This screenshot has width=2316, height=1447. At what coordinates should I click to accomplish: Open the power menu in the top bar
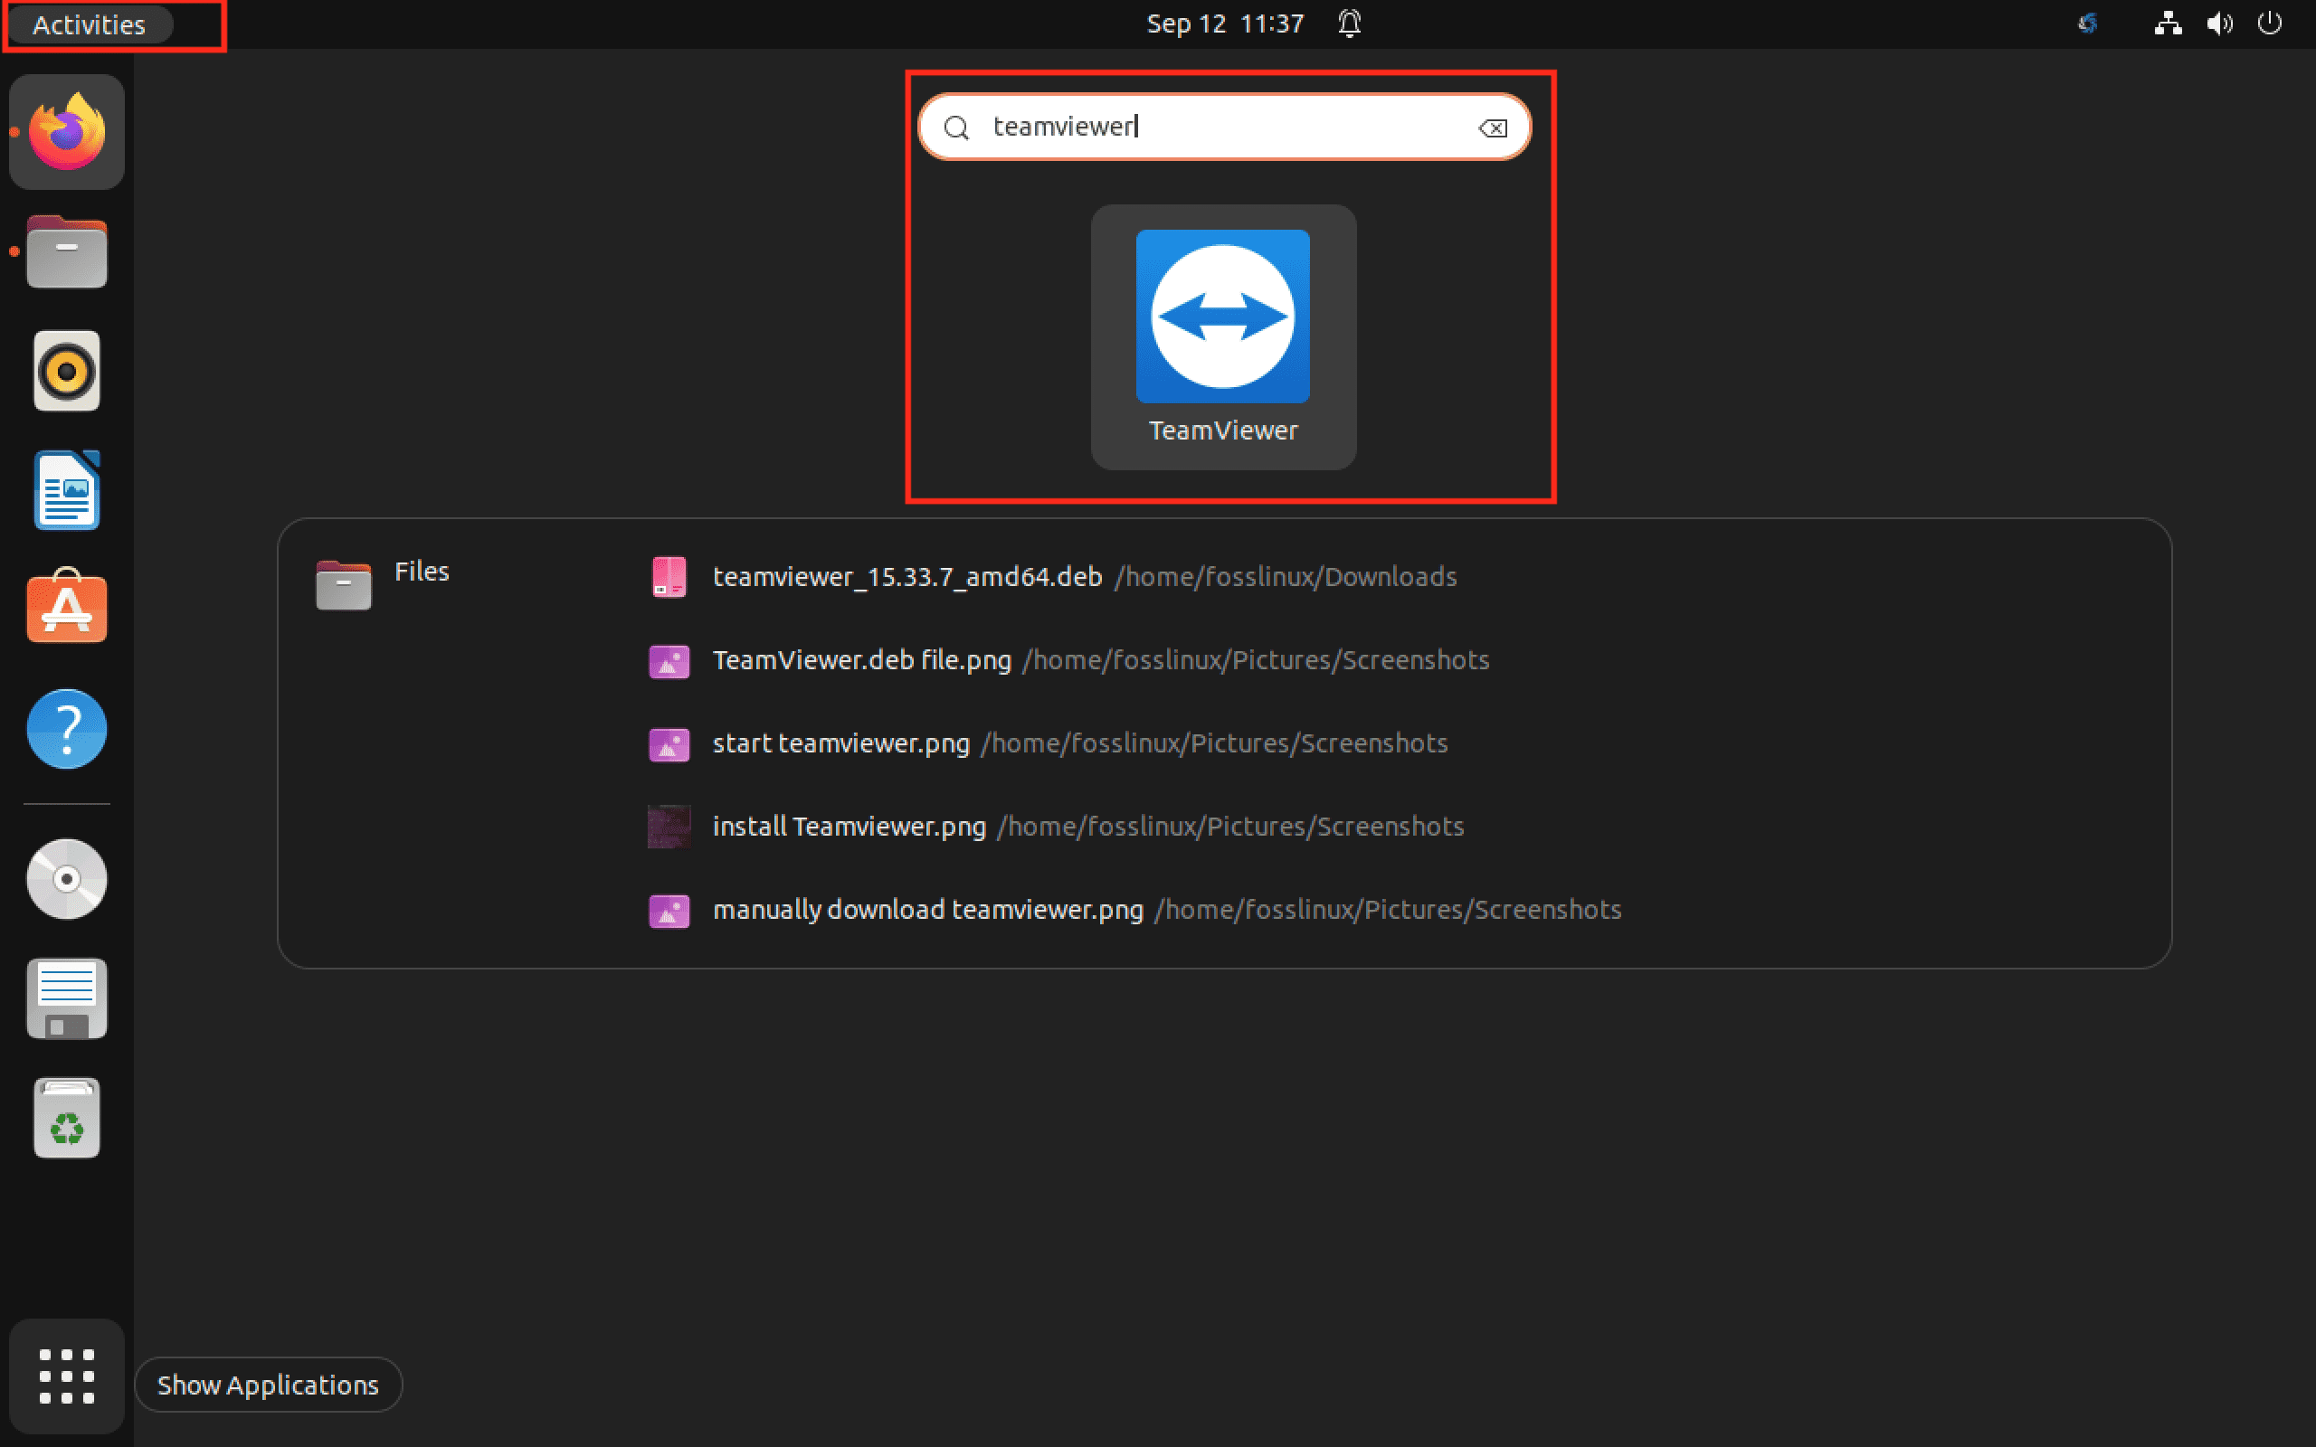2270,24
